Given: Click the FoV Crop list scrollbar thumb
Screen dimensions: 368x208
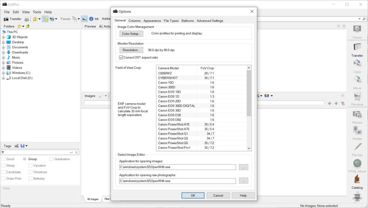Looking at the screenshot, I should coord(249,93).
